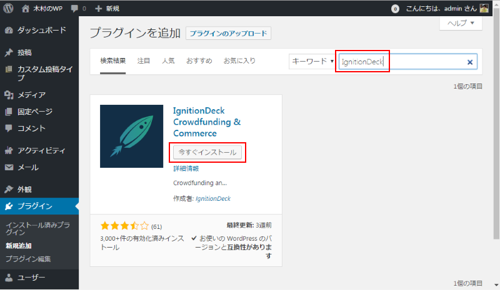Open the 詳細情報 link

(x=186, y=169)
